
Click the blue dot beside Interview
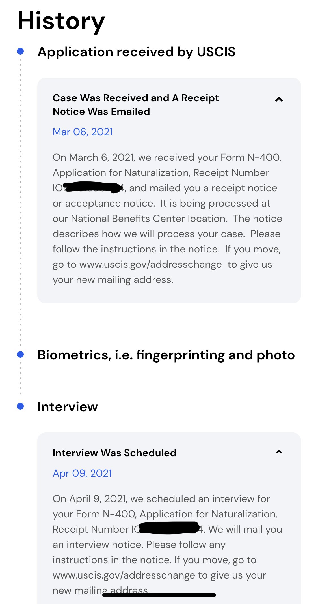pos(20,406)
